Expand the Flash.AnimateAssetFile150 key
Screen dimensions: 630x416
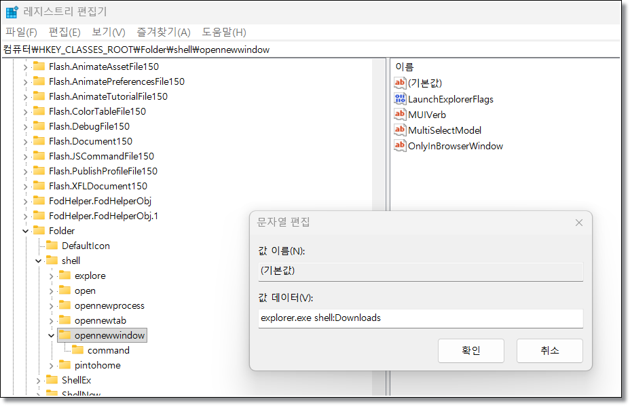[25, 67]
